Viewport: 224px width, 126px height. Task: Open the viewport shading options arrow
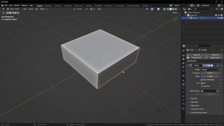(x=178, y=9)
